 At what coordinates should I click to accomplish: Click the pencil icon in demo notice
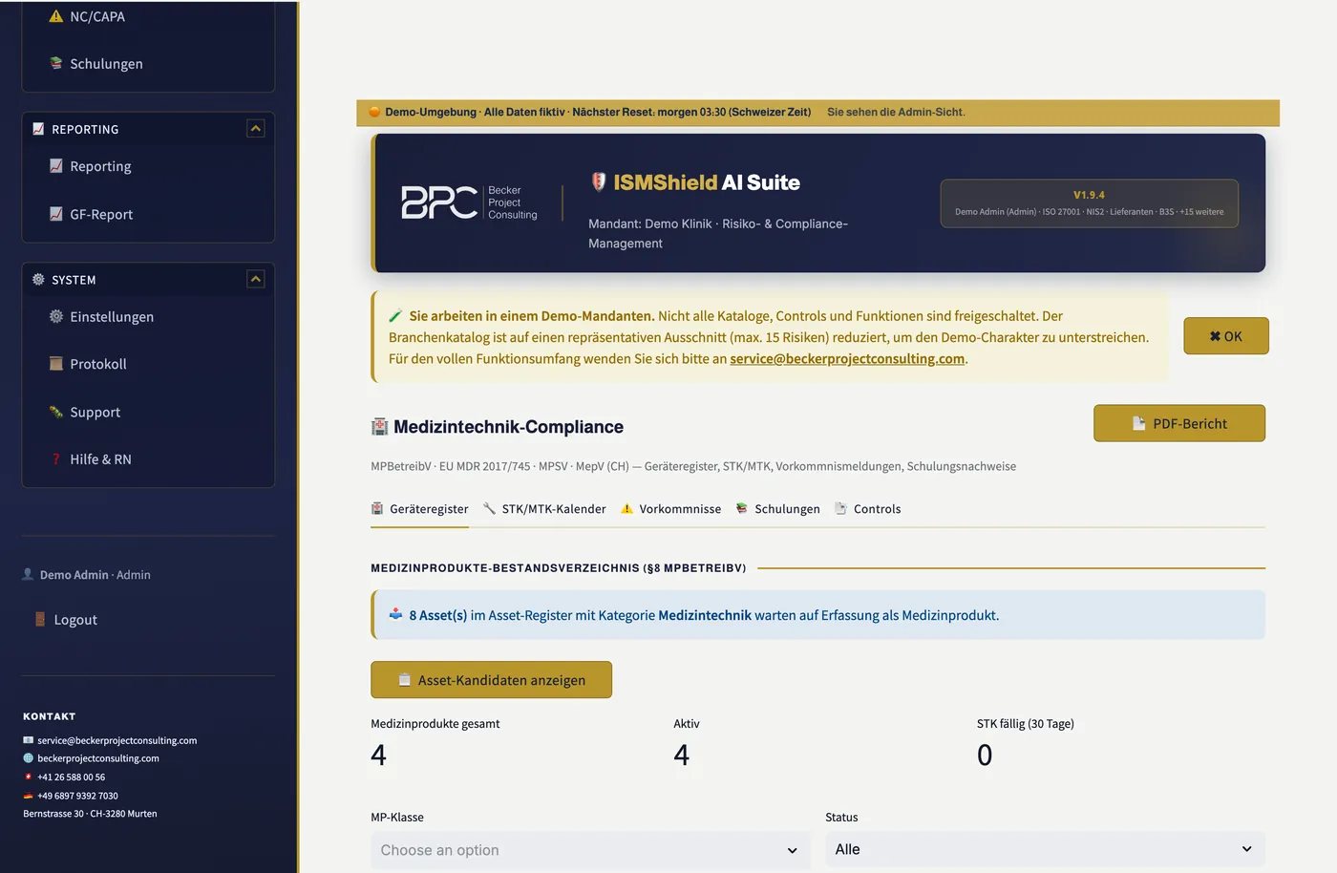(395, 315)
